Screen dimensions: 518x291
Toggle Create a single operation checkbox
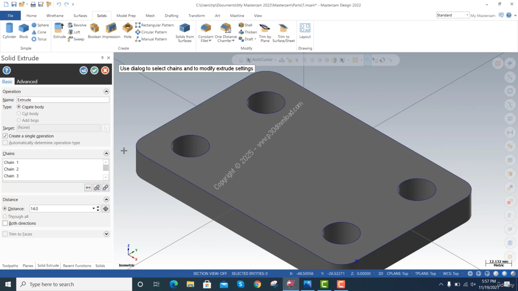(5, 136)
